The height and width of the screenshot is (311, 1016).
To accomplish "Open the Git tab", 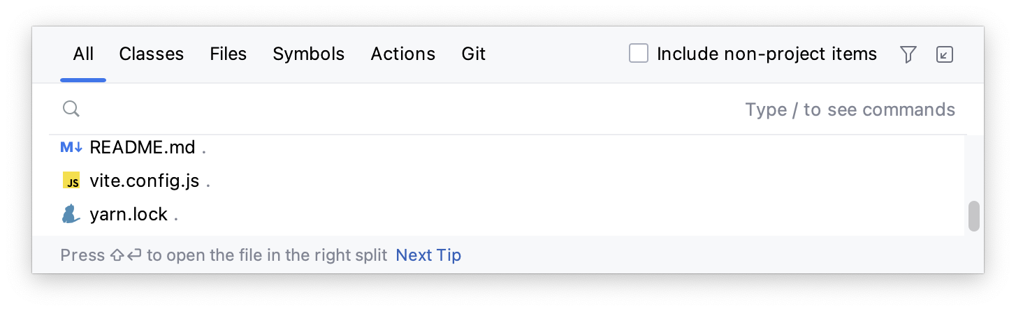I will [x=474, y=54].
